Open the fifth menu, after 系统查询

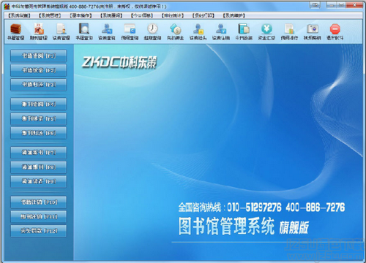pos(142,15)
